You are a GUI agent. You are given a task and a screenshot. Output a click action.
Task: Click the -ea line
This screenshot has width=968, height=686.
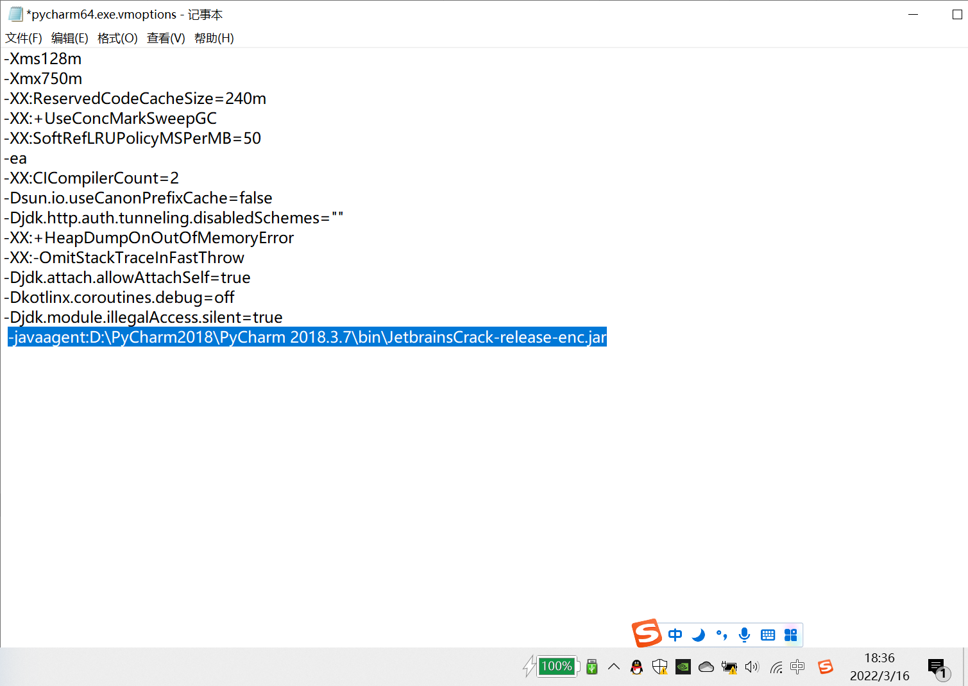(15, 158)
